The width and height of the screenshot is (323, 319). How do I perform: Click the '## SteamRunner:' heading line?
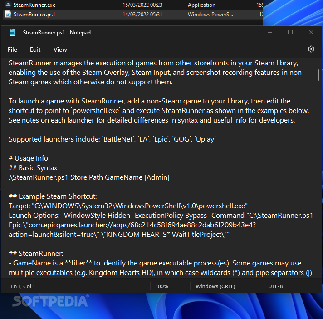[36, 254]
